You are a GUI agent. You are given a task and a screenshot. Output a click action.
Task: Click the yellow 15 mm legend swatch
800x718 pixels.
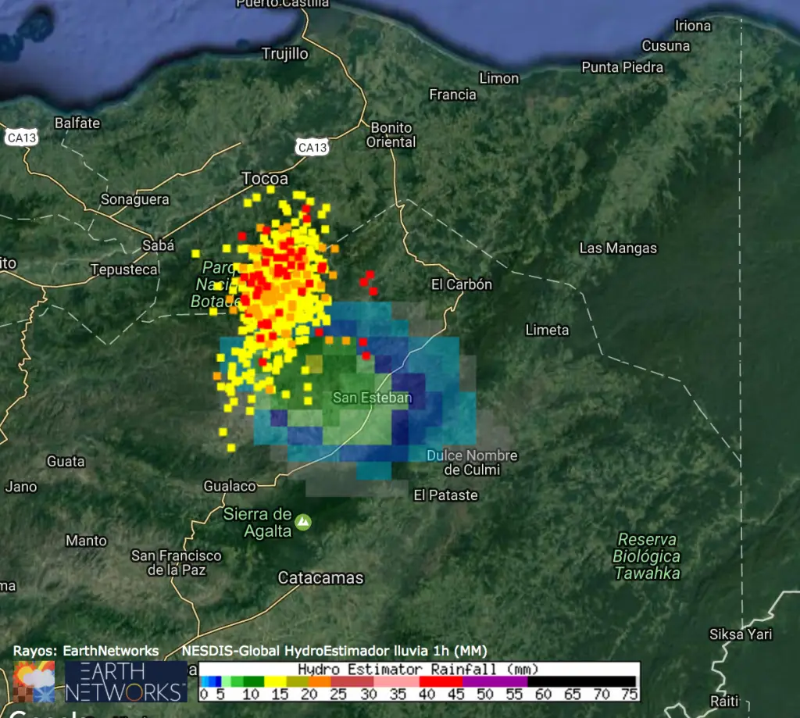coord(276,681)
